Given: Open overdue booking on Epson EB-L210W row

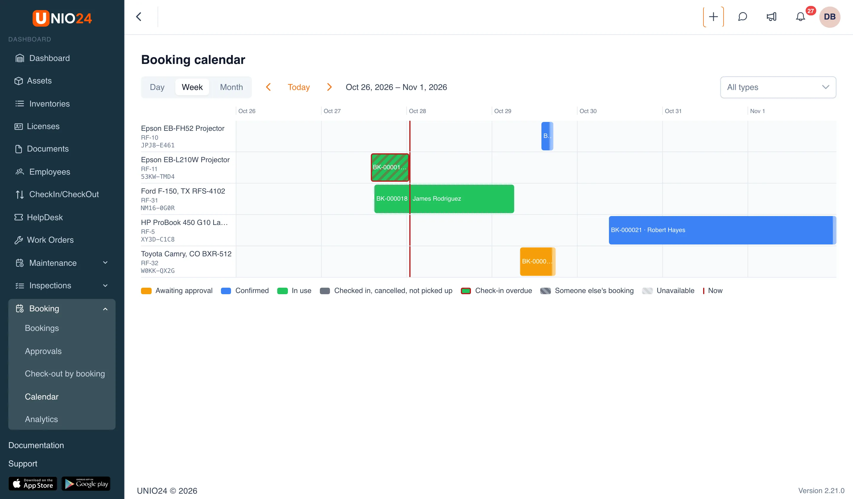Looking at the screenshot, I should point(390,168).
